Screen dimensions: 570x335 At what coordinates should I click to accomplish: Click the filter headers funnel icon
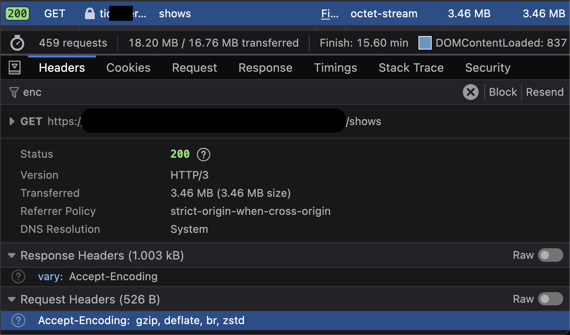(14, 92)
